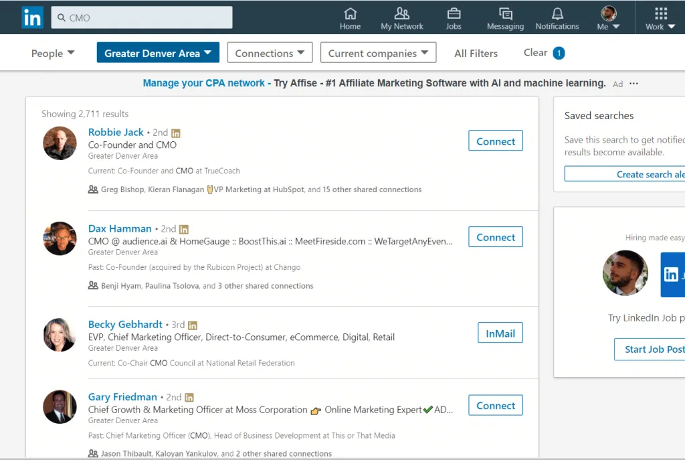
Task: Click 'Past: Co-Founder' at Chango text
Action: point(194,266)
